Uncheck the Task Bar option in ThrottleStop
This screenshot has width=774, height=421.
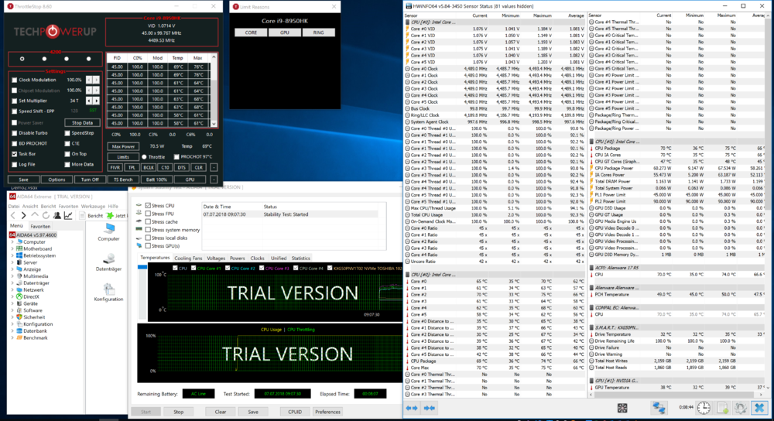click(15, 153)
